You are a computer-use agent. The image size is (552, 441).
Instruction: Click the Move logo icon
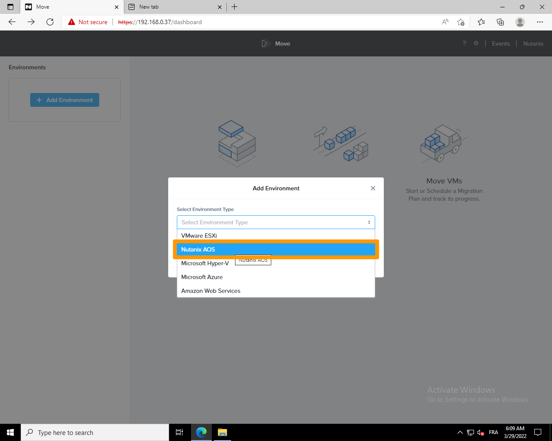(x=266, y=43)
